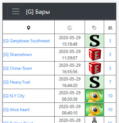
Task: Open the [G] Ganjabase Southwest link
Action: [x=26, y=41]
